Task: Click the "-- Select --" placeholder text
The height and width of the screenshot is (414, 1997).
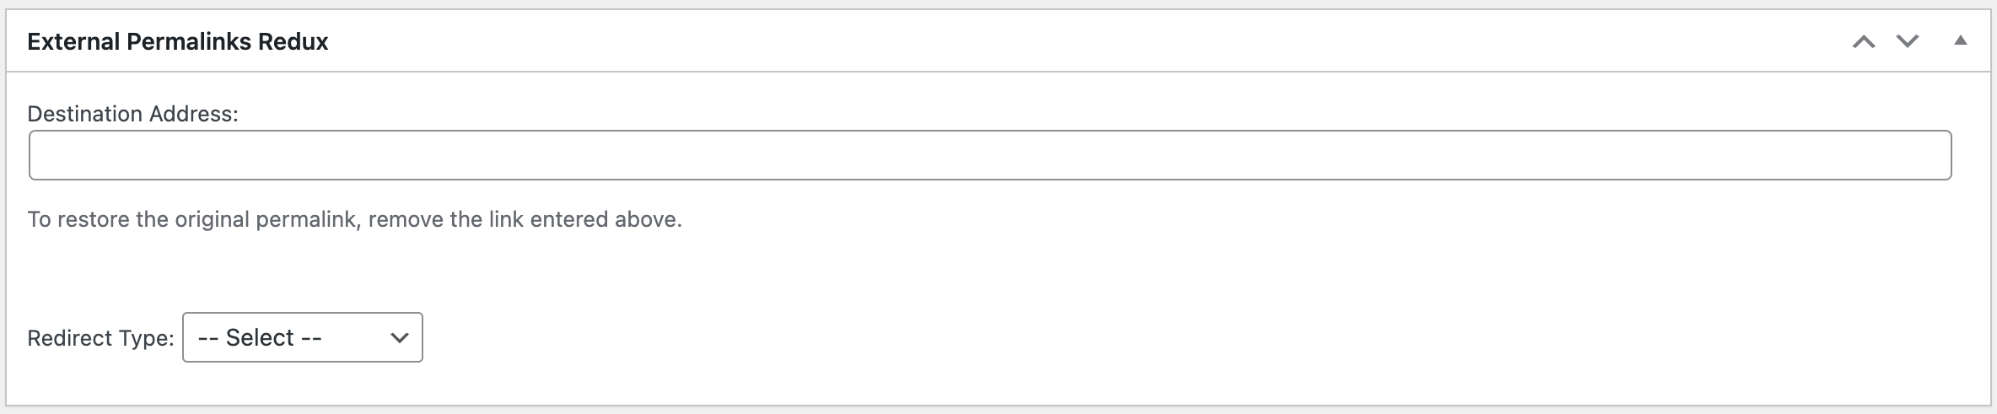Action: point(260,337)
